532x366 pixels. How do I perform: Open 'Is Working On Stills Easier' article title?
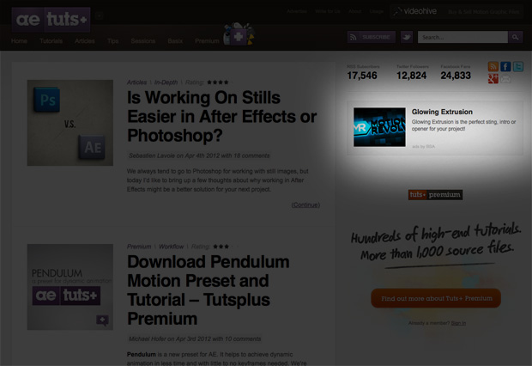[x=222, y=117]
